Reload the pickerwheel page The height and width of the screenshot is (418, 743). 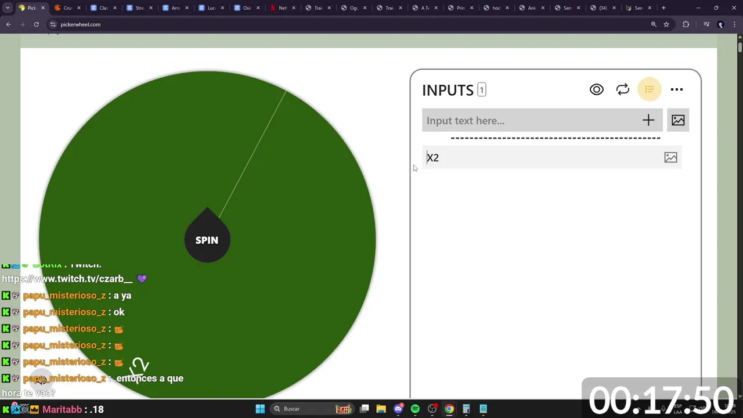pyautogui.click(x=36, y=24)
